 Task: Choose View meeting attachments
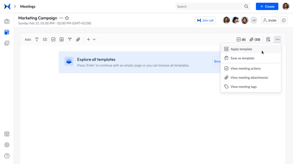pyautogui.click(x=251, y=78)
